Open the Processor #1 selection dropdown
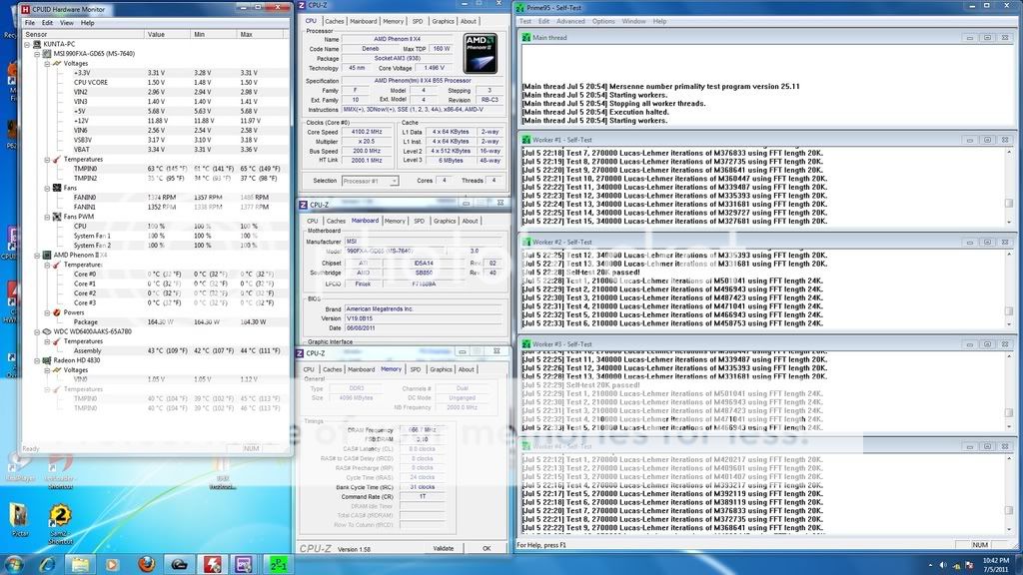The width and height of the screenshot is (1023, 575). pos(370,181)
